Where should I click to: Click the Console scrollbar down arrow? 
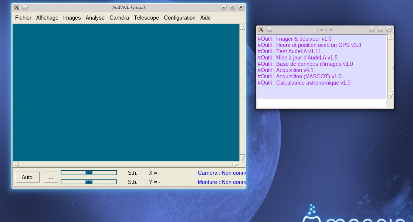coord(390,96)
